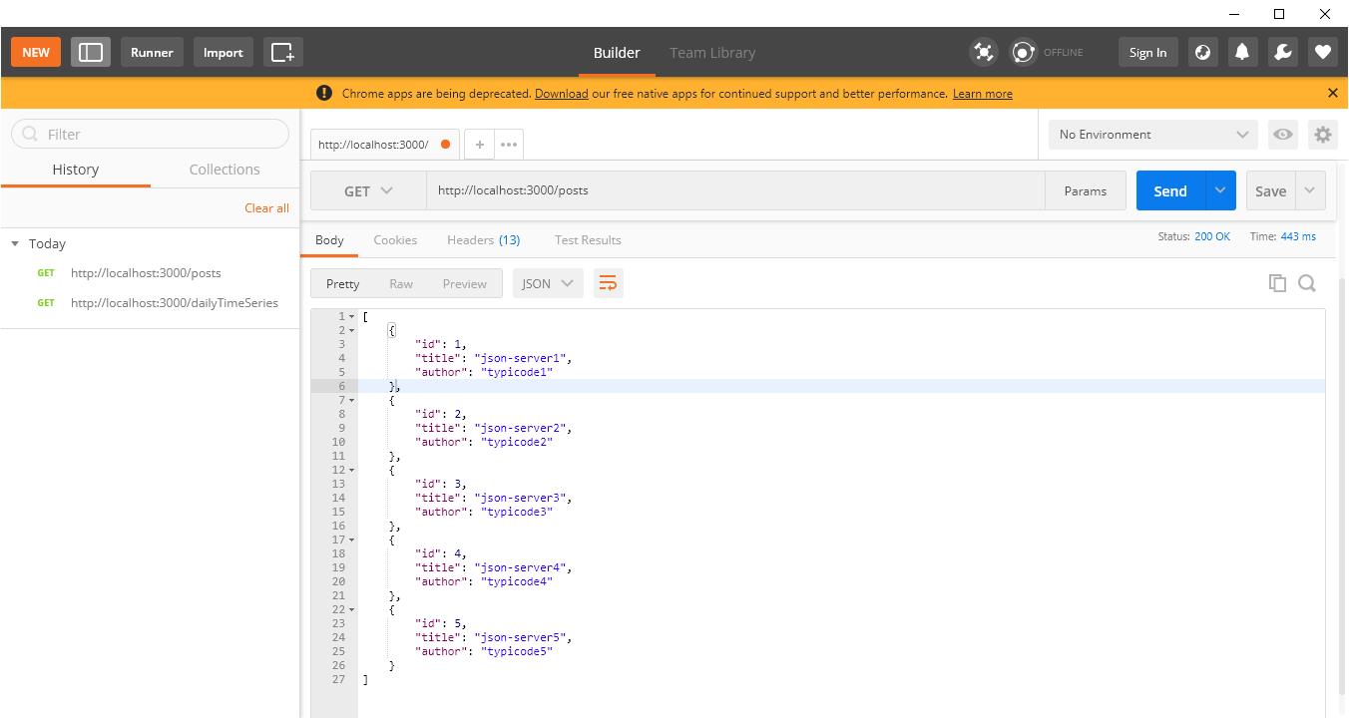Toggle the sidebar layout icon
This screenshot has height=719, width=1349.
(x=91, y=52)
